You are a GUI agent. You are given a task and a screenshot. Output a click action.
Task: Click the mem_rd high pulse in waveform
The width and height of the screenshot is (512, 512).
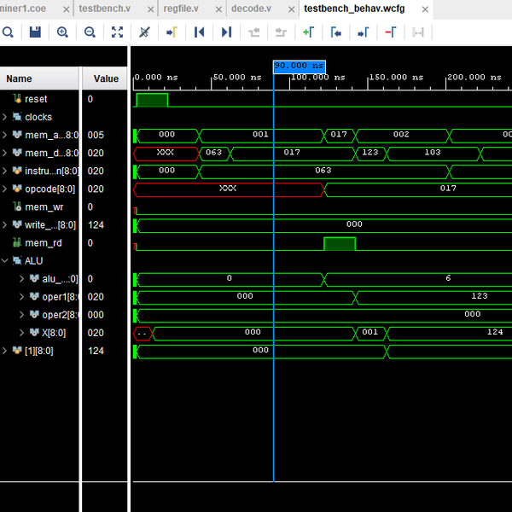340,244
